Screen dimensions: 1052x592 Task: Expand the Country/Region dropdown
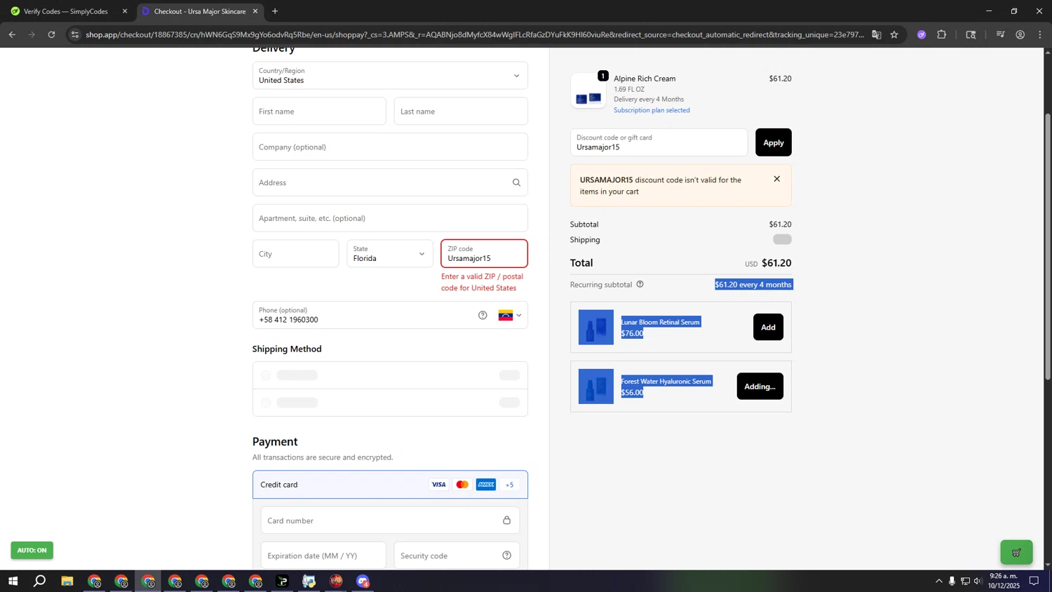390,75
